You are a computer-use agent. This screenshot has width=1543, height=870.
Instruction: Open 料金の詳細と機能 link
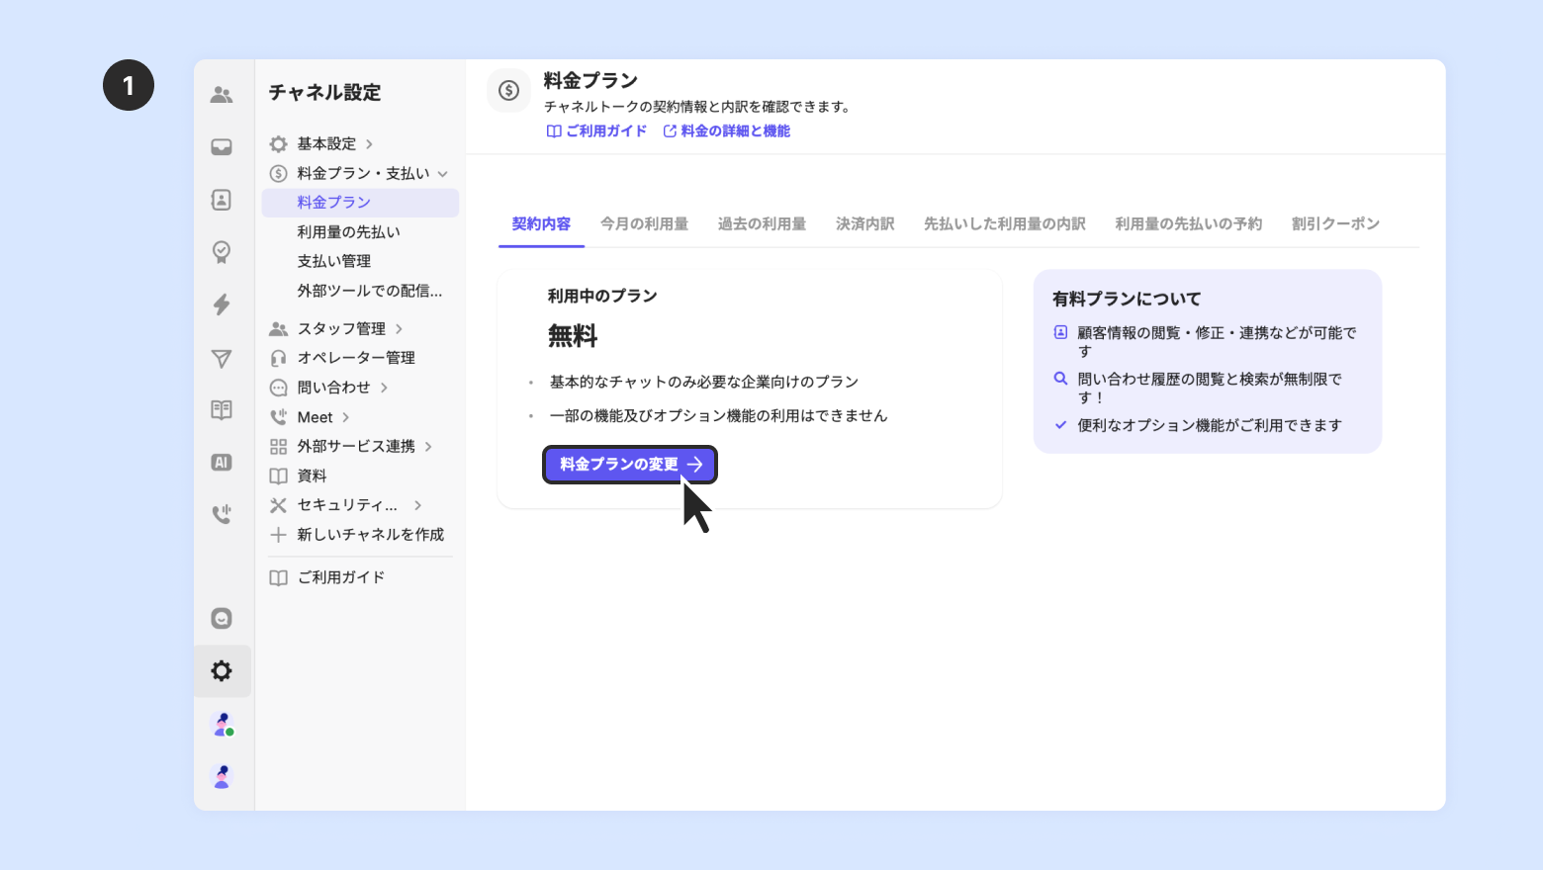tap(727, 131)
